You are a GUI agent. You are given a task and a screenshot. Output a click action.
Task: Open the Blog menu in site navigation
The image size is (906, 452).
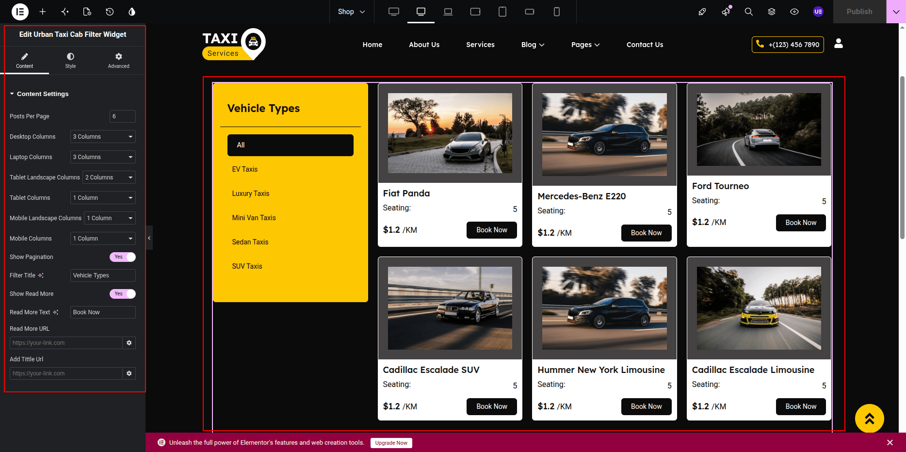click(x=533, y=45)
